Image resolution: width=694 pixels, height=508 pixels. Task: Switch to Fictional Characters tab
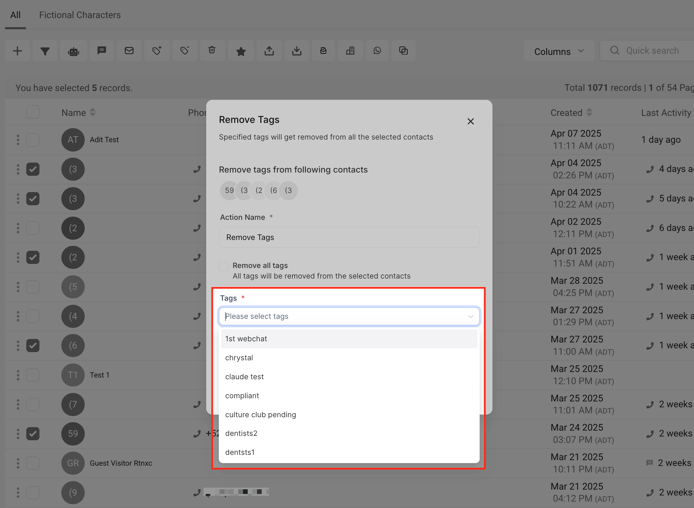coord(80,15)
